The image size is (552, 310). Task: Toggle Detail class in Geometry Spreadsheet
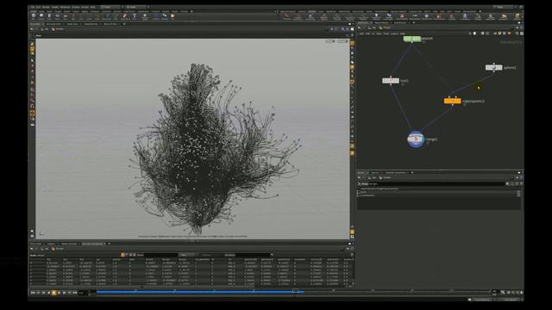(x=135, y=255)
